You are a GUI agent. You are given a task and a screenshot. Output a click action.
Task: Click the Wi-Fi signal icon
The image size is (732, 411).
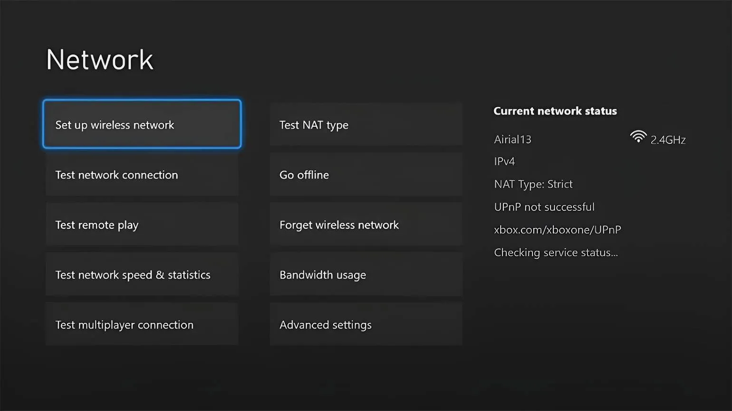(x=638, y=137)
